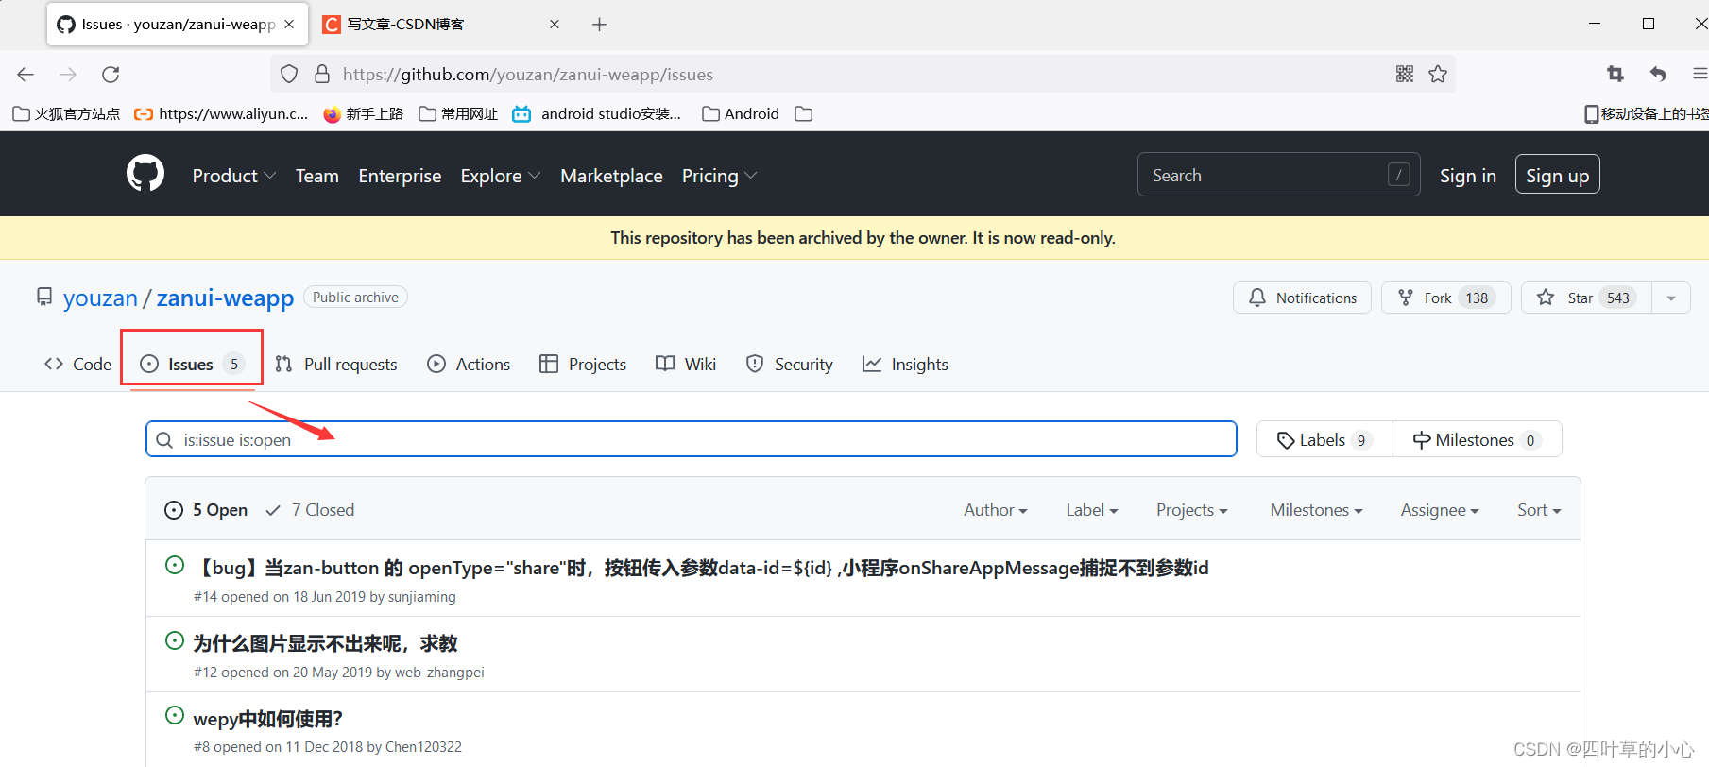Expand the Milestones filter dropdown
Screen dimensions: 1709x767
(x=1316, y=510)
